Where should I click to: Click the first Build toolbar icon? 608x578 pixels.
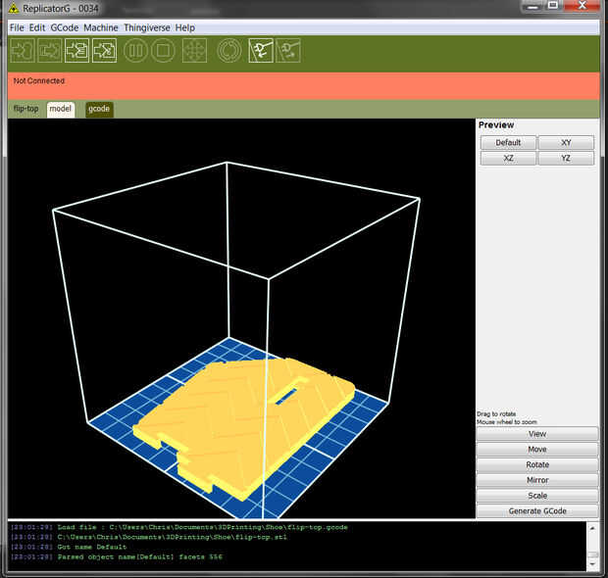23,50
